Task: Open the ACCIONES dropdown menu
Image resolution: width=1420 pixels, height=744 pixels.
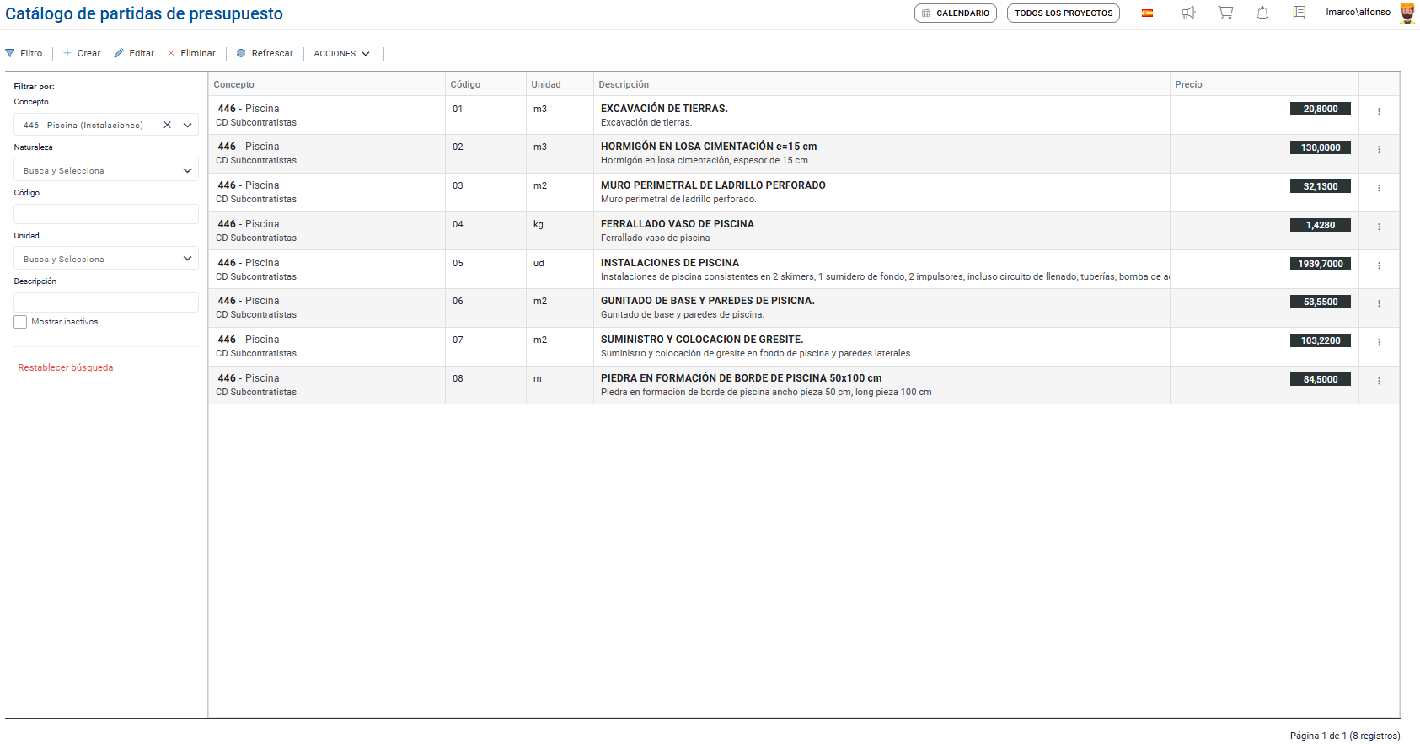Action: 341,53
